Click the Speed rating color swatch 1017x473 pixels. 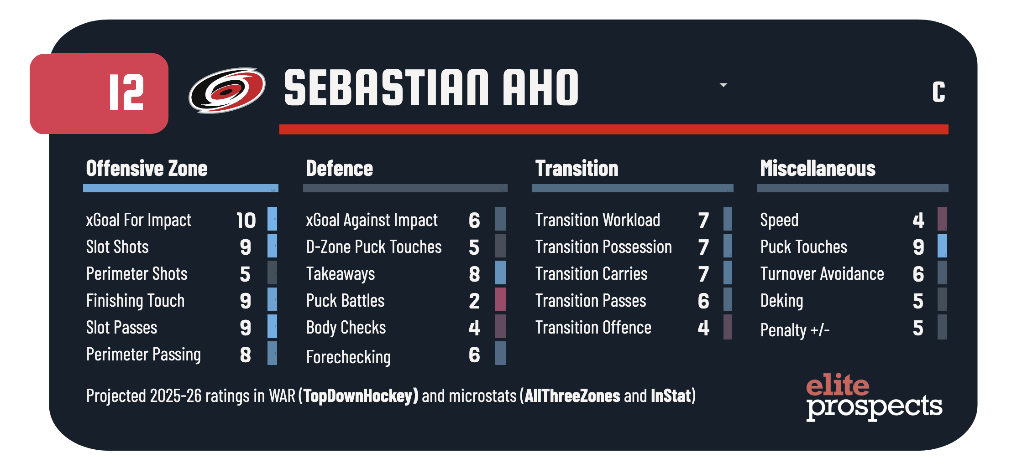click(942, 219)
